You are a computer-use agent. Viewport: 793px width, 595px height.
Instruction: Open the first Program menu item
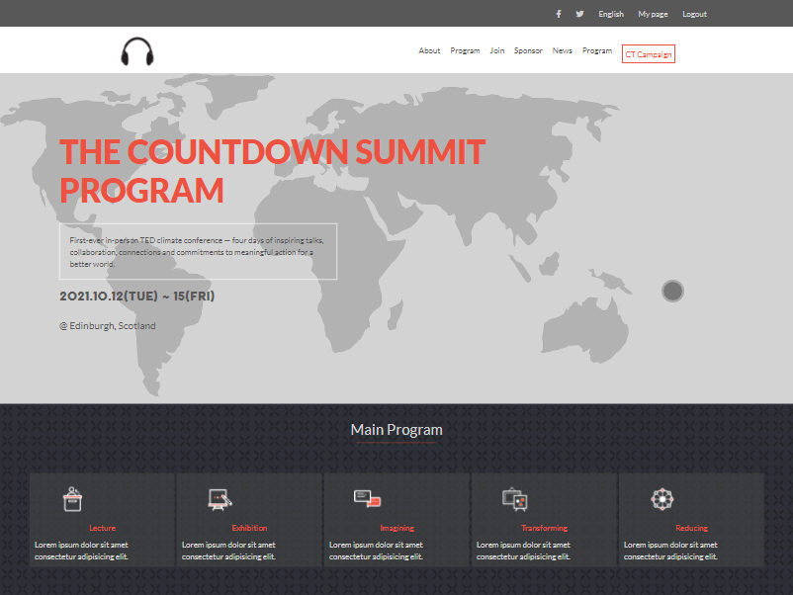pos(465,50)
